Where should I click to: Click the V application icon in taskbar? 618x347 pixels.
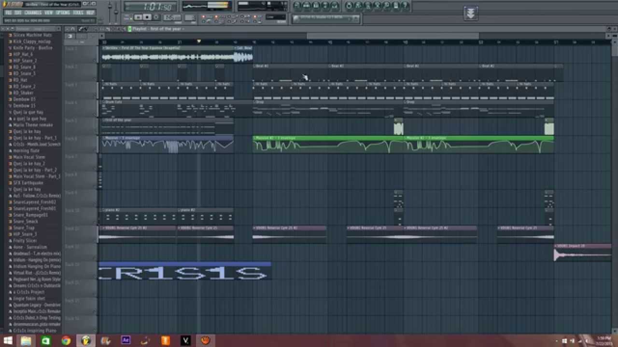(x=185, y=341)
